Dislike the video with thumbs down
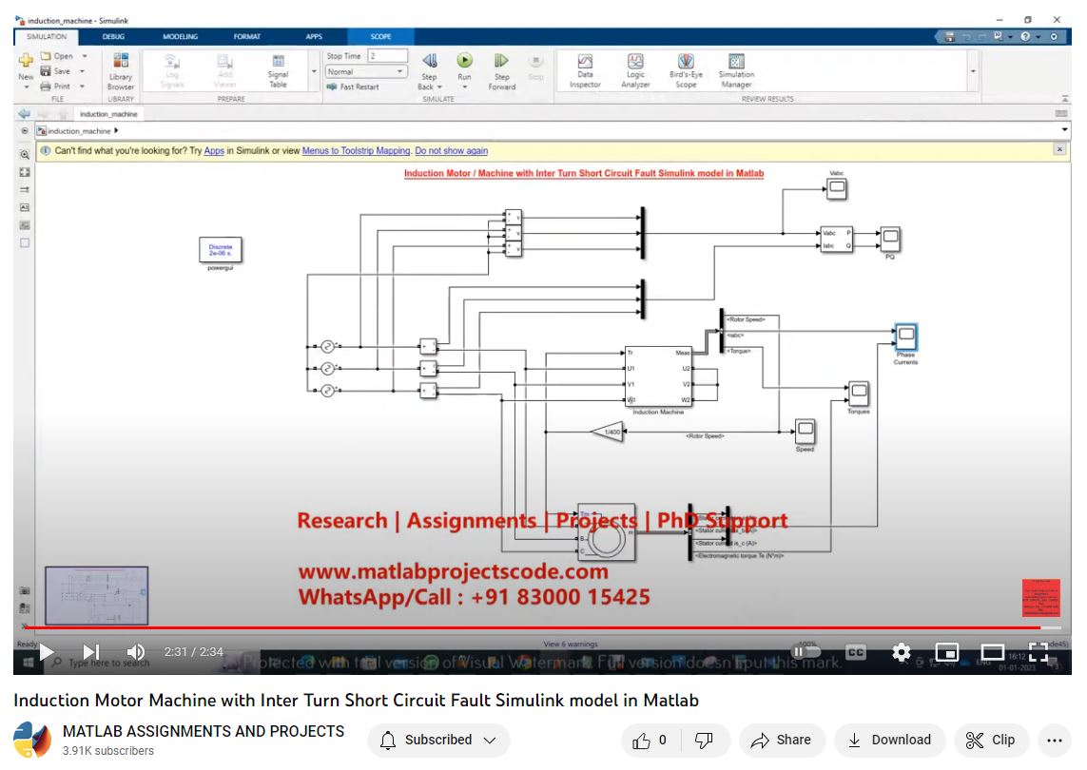 pyautogui.click(x=704, y=740)
